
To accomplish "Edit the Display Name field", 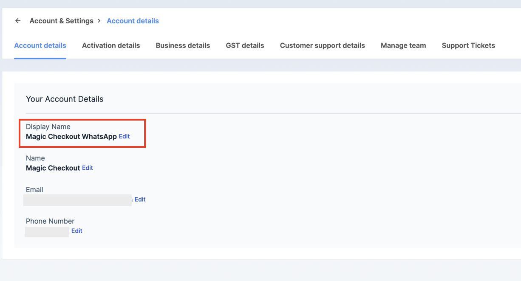I will click(x=124, y=136).
